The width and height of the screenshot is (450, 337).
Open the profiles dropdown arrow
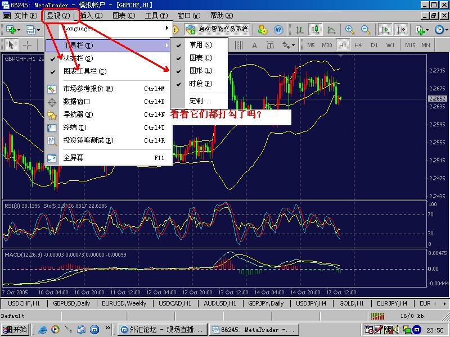click(x=38, y=30)
